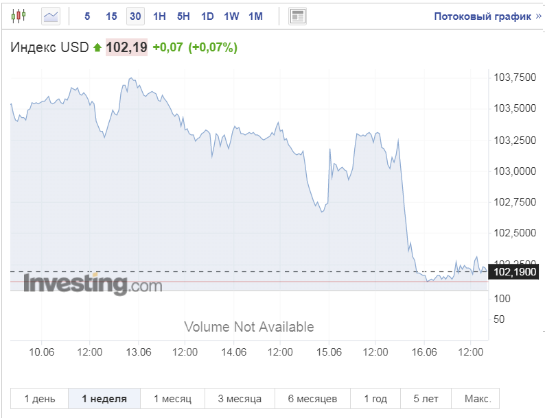Choose the 5H interval
545x418 pixels.
pos(183,16)
